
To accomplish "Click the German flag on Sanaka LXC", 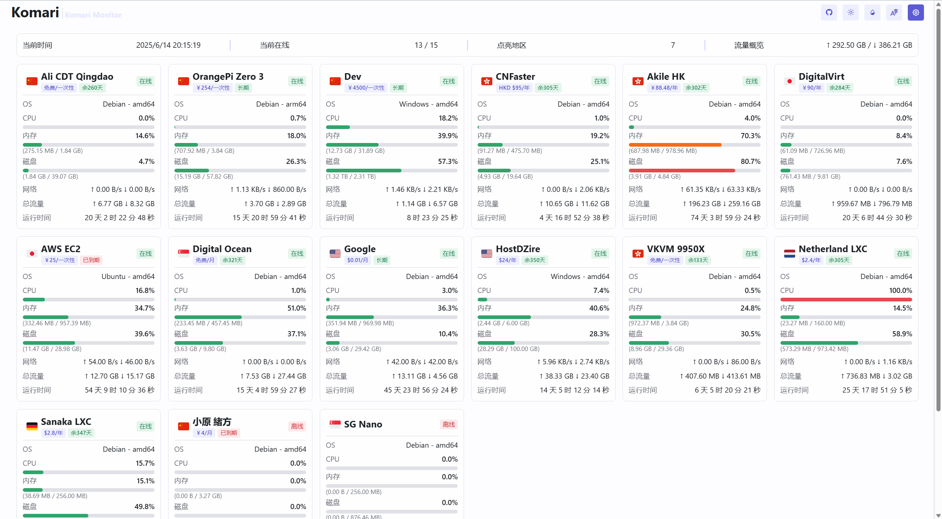I will click(32, 426).
